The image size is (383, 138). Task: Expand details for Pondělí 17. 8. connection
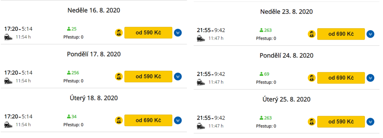[178, 76]
